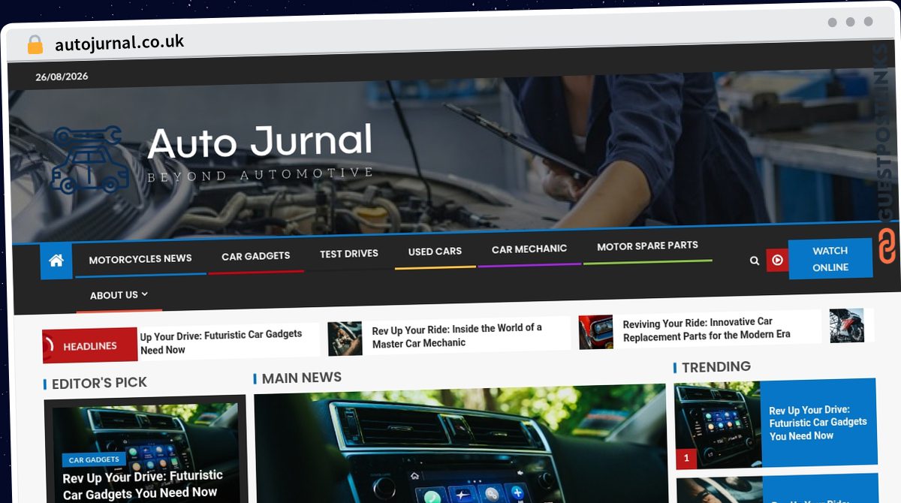
Task: Open Car Mechanic menu item
Action: [x=529, y=248]
